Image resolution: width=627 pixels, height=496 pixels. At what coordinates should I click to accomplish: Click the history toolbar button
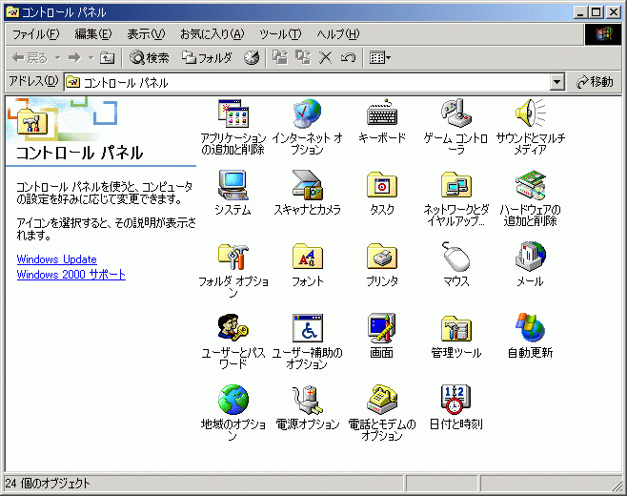click(252, 58)
